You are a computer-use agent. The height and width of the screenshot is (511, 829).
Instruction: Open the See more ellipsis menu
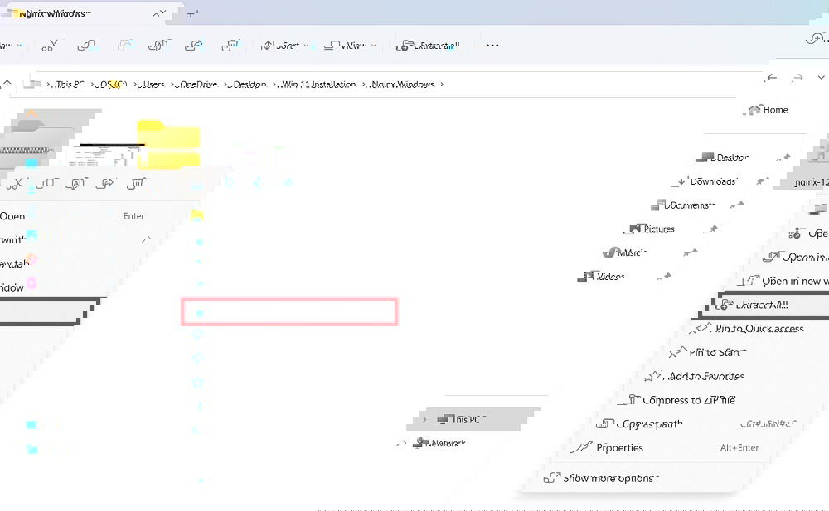492,46
